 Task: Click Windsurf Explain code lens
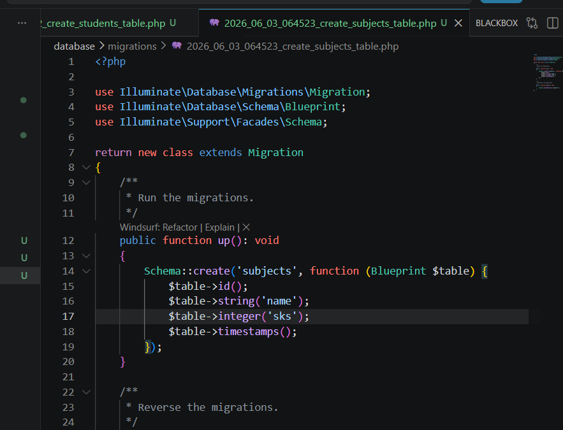(220, 227)
